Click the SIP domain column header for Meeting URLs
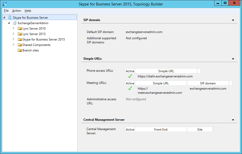The image size is (242, 154). point(208,83)
